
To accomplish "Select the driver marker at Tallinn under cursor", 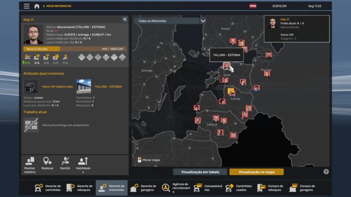I will point(227,66).
